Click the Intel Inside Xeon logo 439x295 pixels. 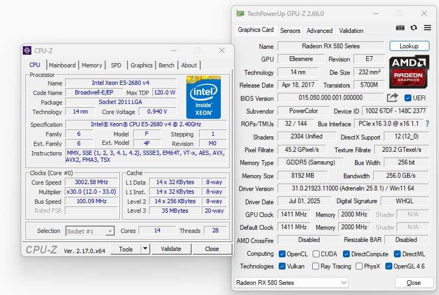(203, 97)
